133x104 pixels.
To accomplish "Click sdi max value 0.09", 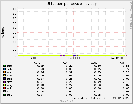I will pyautogui.click(x=126, y=92).
